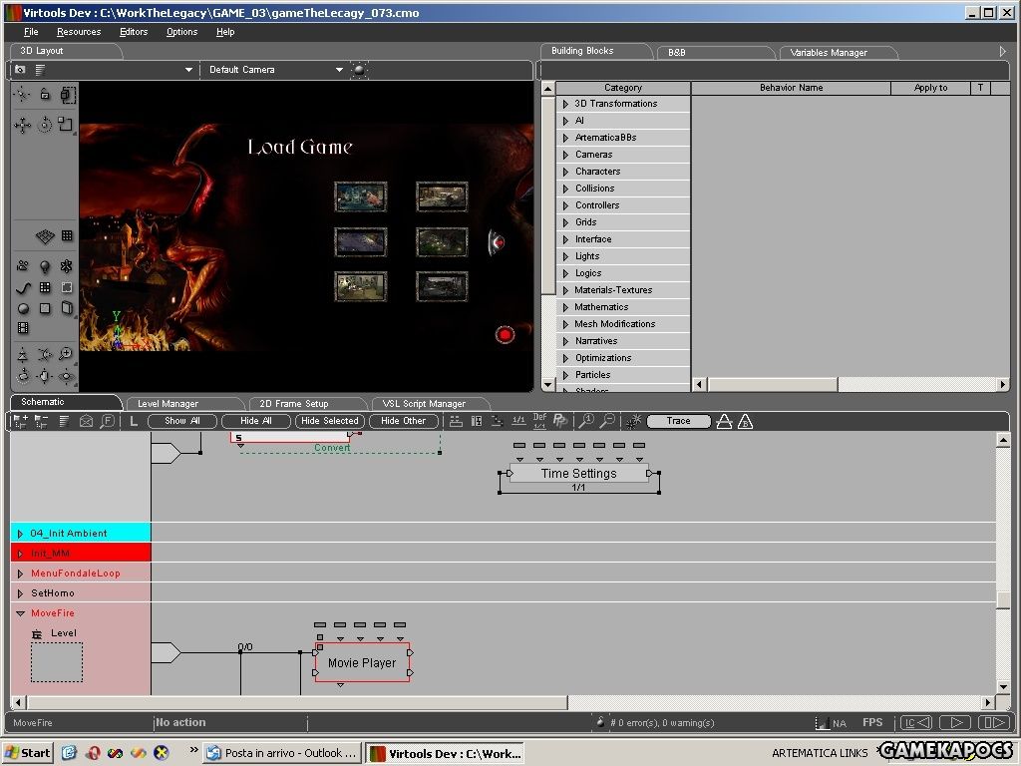Screen dimensions: 1021x766
Task: Select the rotate tool
Action: (x=44, y=125)
